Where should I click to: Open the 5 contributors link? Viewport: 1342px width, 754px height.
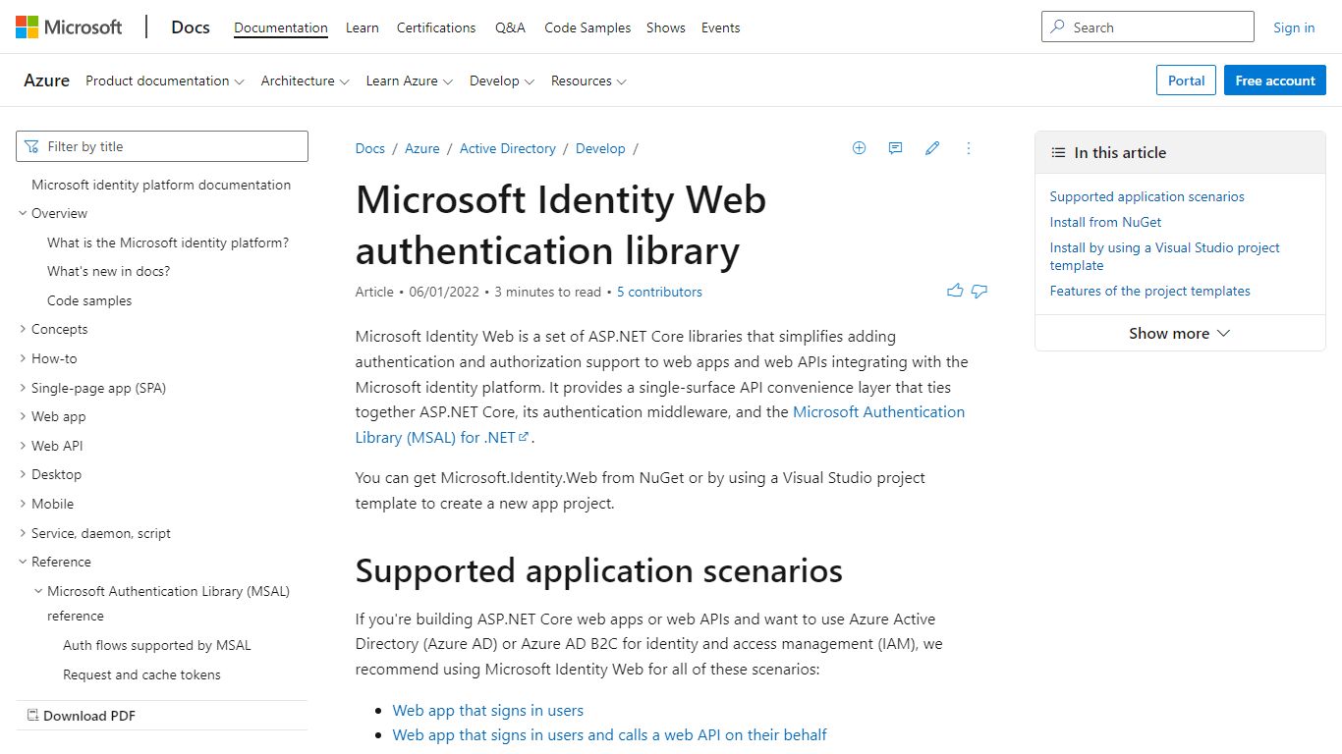pos(659,292)
